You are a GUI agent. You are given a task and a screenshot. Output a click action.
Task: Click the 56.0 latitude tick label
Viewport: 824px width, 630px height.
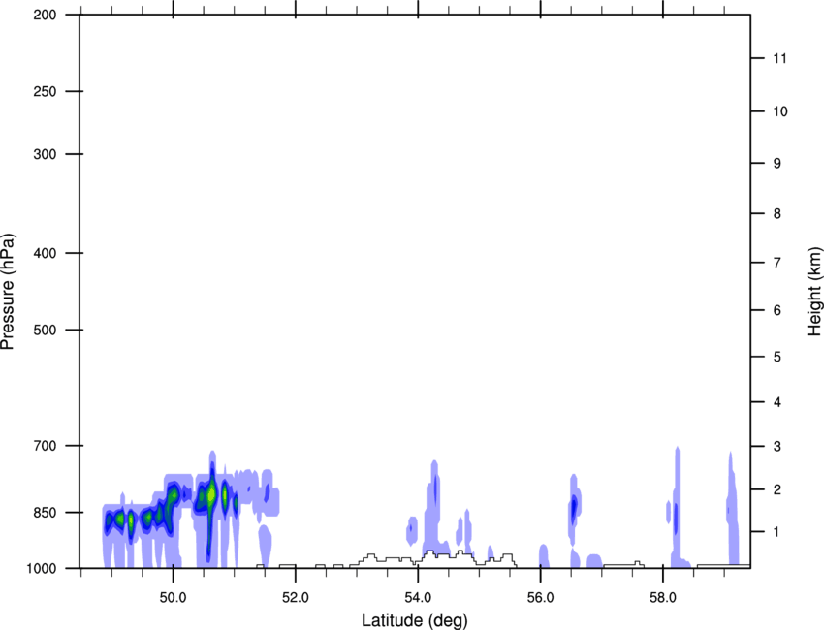[541, 598]
